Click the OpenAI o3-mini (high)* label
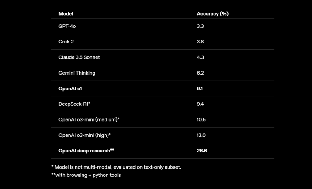The image size is (312, 189). tap(84, 135)
